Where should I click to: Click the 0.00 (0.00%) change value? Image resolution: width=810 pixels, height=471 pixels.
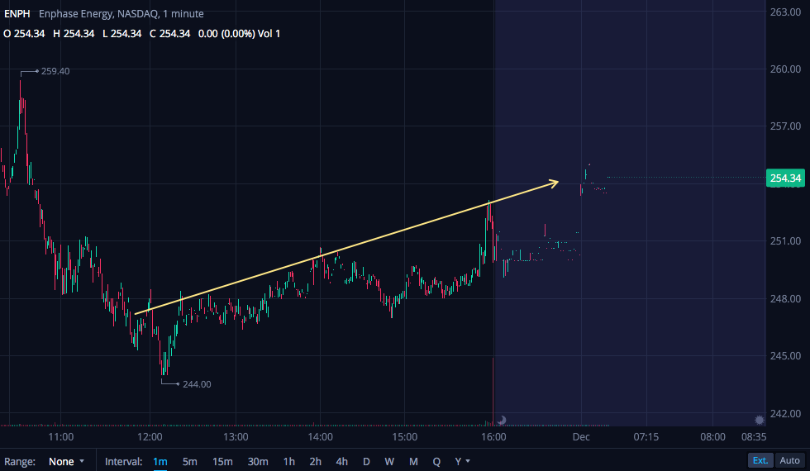click(226, 34)
